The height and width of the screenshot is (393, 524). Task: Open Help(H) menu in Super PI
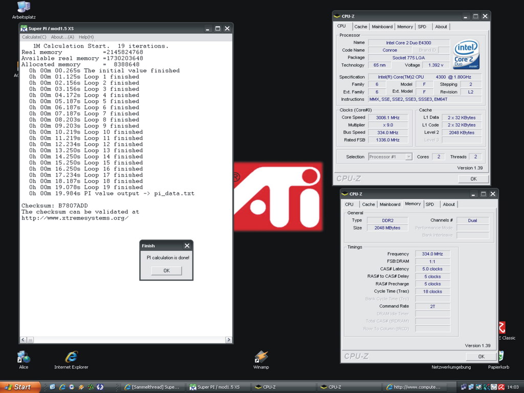point(86,37)
